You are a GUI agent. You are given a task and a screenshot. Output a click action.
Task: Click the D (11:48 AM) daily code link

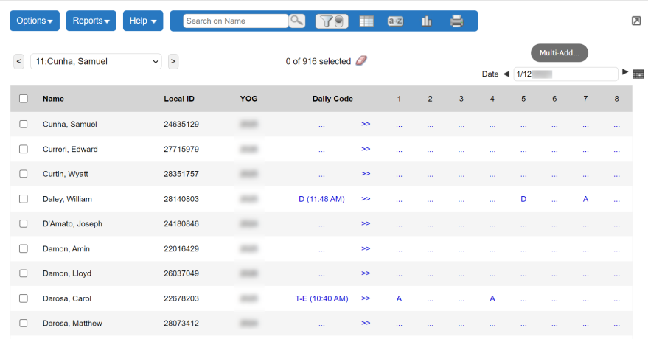pyautogui.click(x=321, y=199)
